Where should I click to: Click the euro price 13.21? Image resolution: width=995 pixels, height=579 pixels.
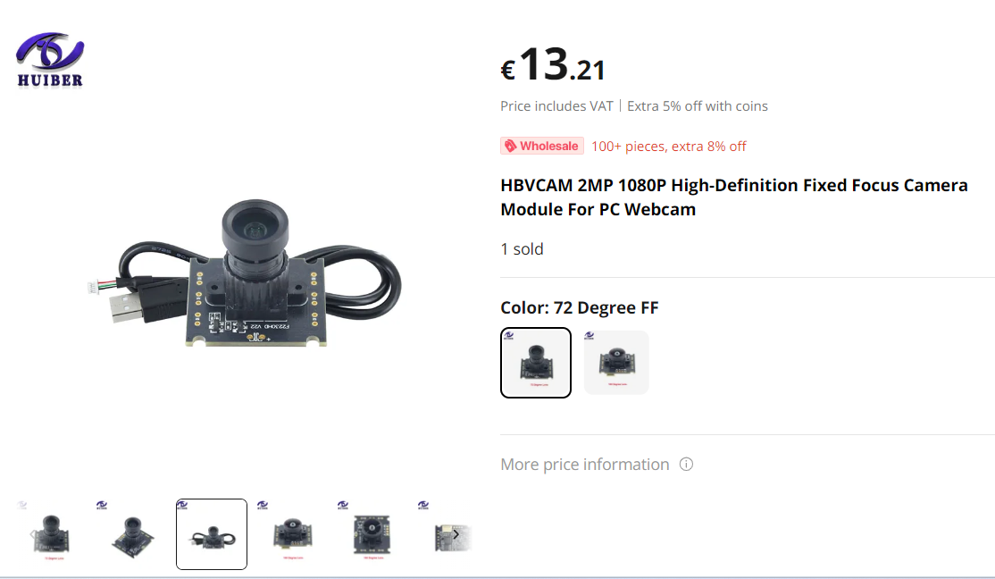tap(553, 64)
